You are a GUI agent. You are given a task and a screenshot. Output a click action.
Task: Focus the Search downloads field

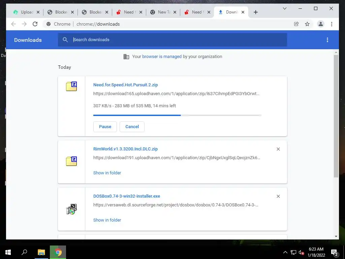coord(172,40)
